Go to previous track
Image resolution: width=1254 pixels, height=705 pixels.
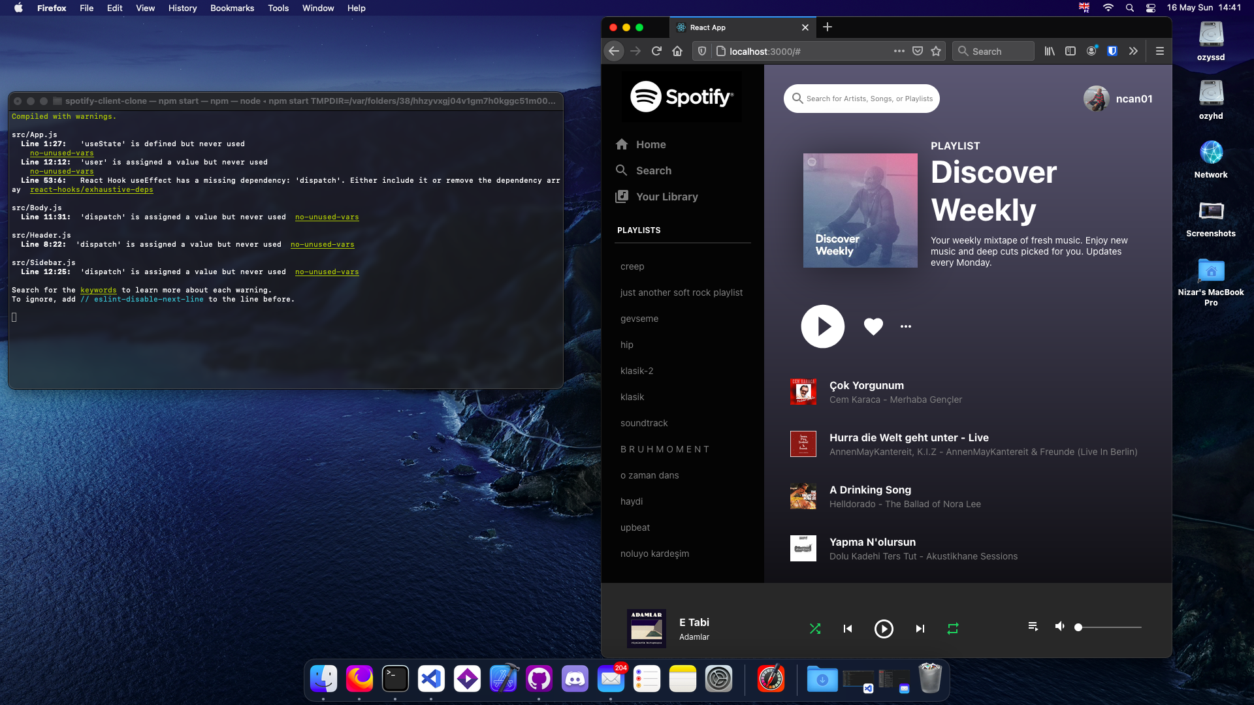click(848, 629)
